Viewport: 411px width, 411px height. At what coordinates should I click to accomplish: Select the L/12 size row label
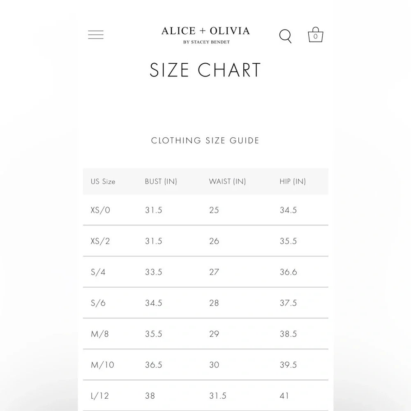point(100,396)
